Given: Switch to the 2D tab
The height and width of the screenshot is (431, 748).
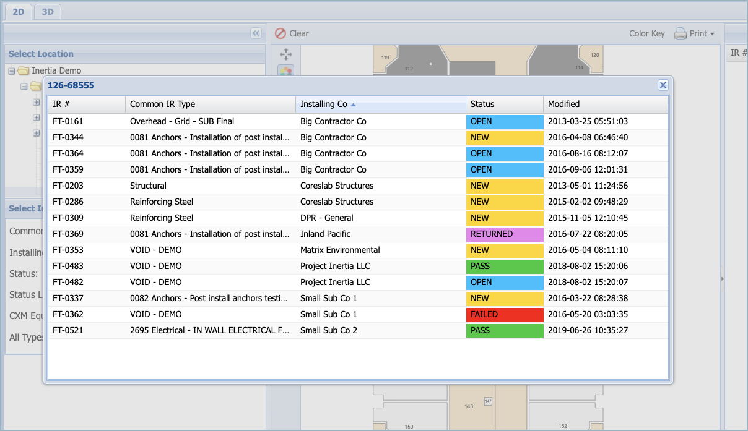Looking at the screenshot, I should [x=19, y=12].
